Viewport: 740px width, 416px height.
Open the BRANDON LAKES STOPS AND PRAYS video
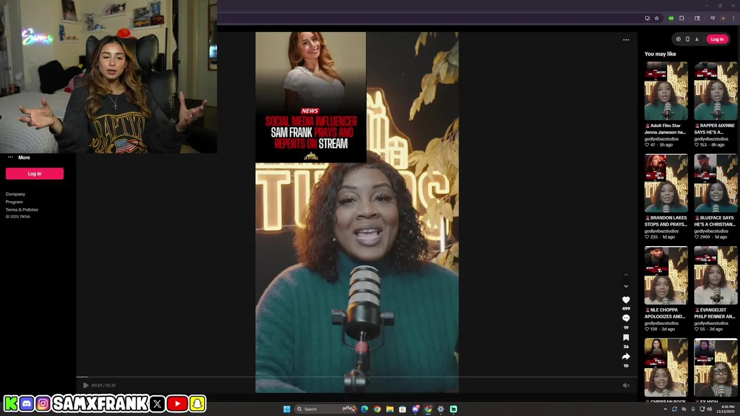click(x=666, y=183)
